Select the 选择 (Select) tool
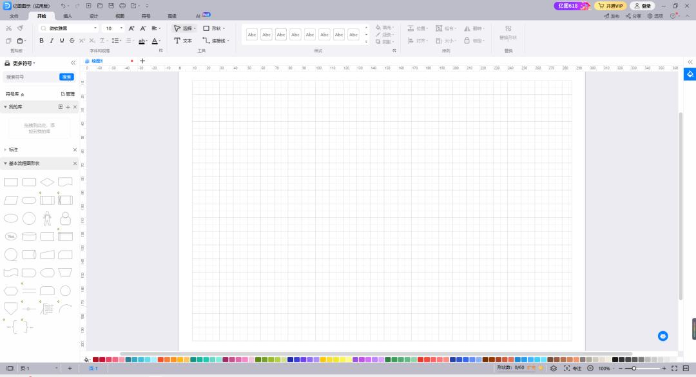The height and width of the screenshot is (377, 696). tap(187, 28)
